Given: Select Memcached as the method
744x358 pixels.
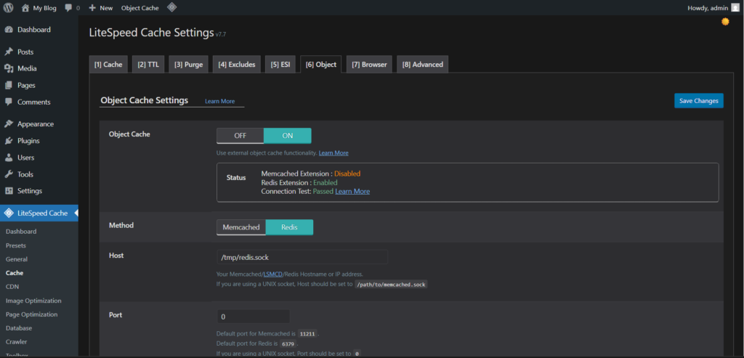Looking at the screenshot, I should click(241, 227).
